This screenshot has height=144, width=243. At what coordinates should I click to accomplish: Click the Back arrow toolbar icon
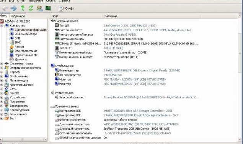point(5,8)
